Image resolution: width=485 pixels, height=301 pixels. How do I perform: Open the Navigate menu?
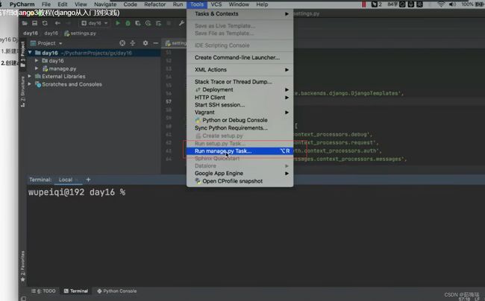coord(105,4)
